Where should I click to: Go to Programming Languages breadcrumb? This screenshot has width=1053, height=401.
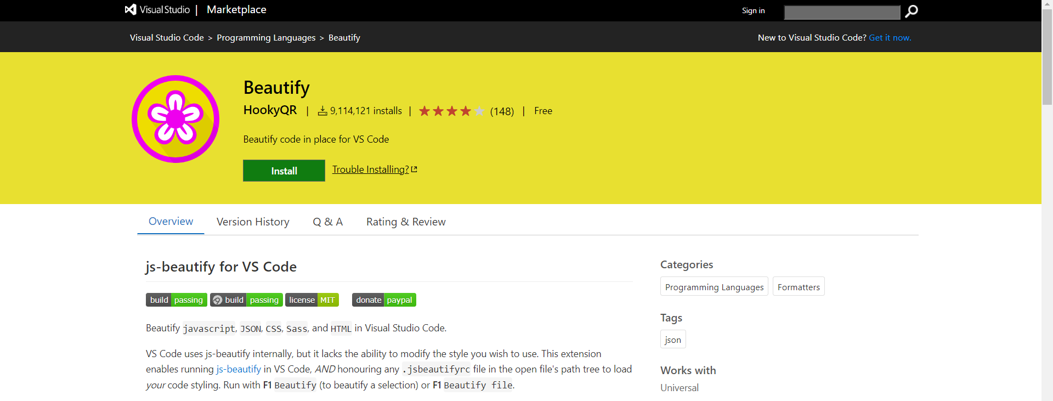tap(266, 37)
